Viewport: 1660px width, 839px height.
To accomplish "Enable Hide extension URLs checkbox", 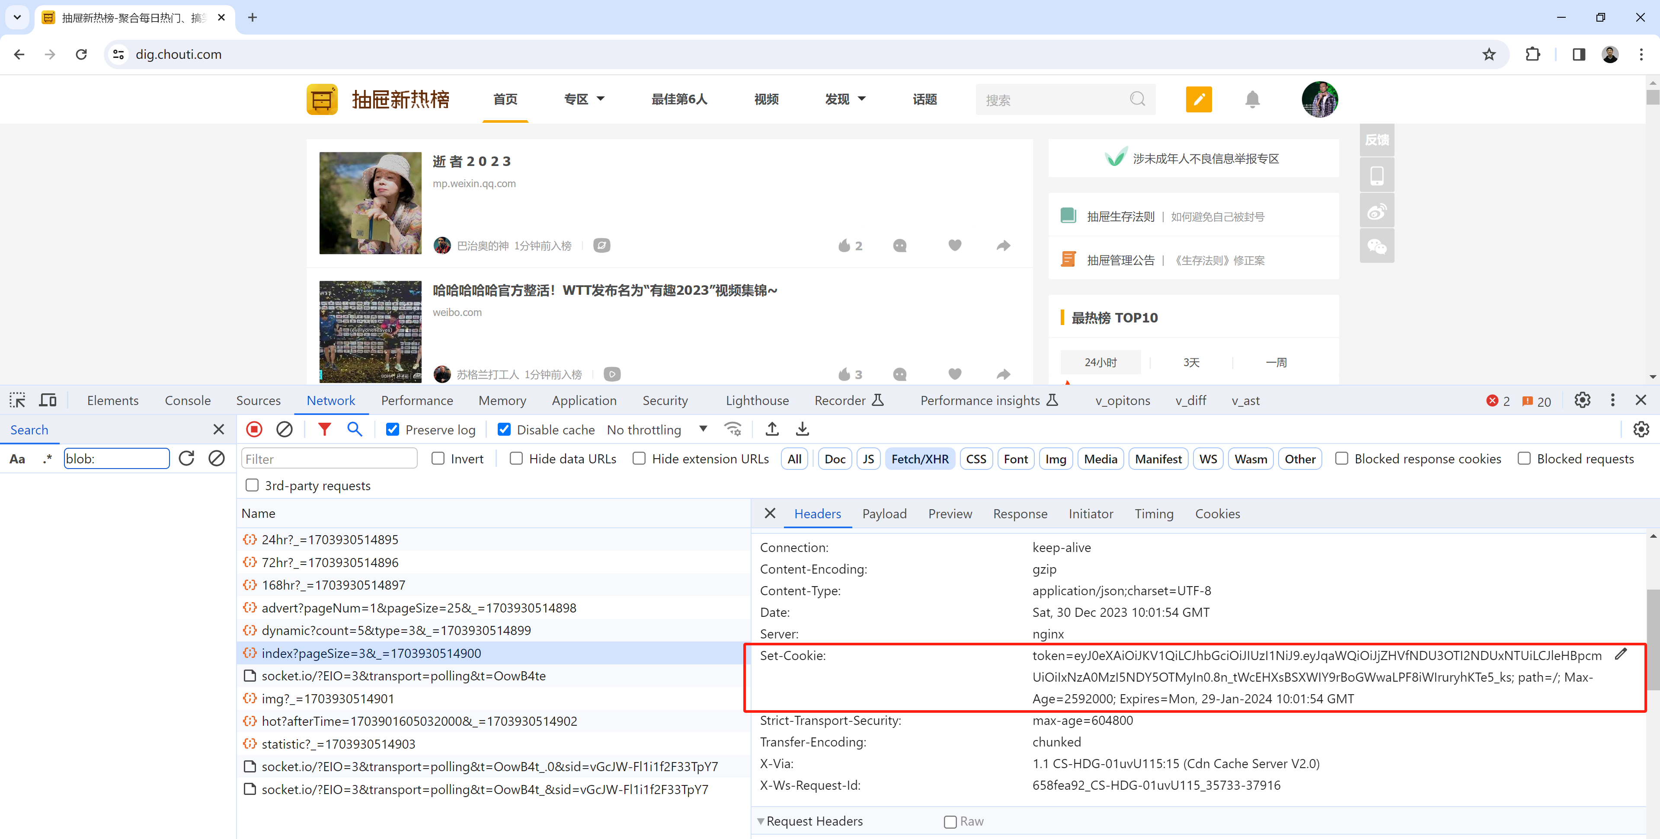I will (639, 459).
